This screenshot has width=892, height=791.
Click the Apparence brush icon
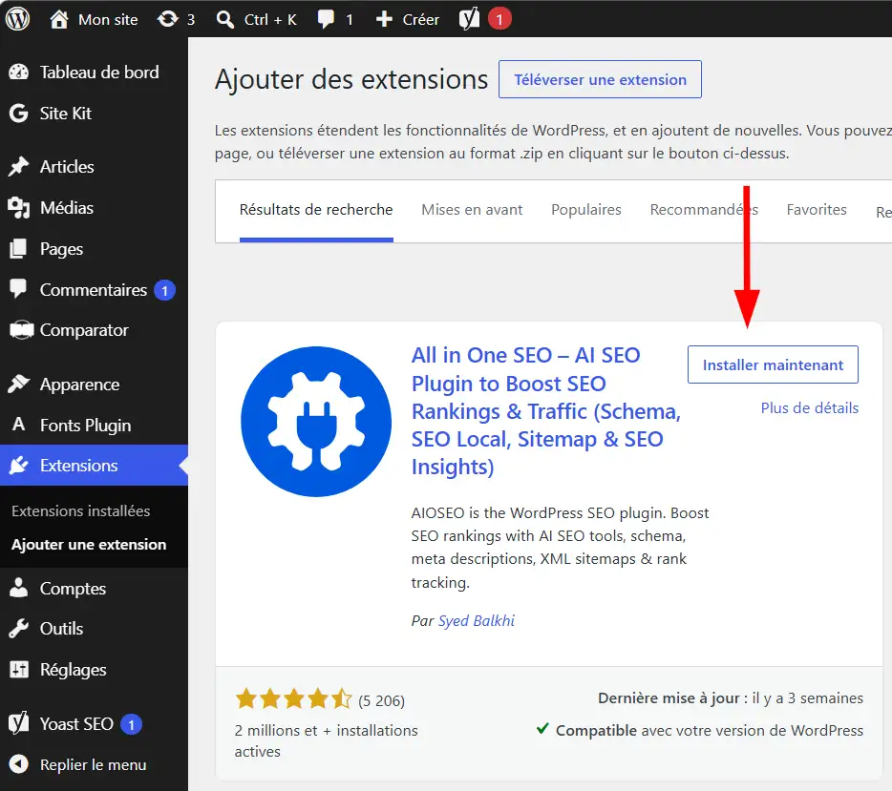[x=19, y=385]
